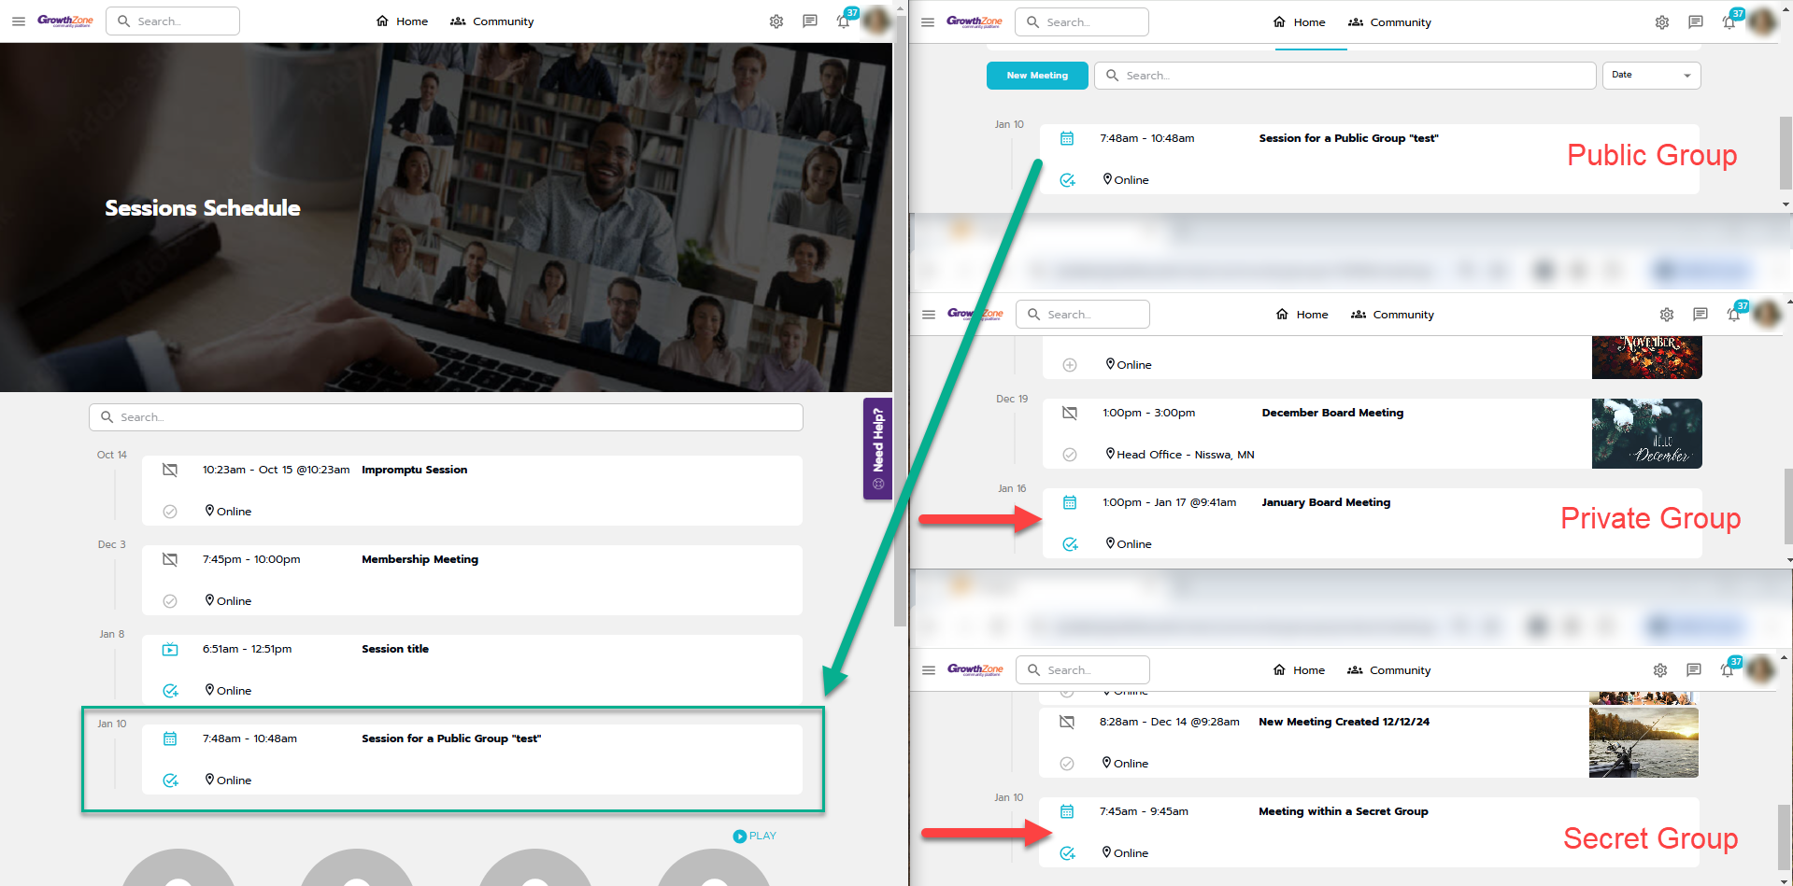This screenshot has width=1793, height=886.
Task: Click New Meeting button
Action: tap(1037, 76)
